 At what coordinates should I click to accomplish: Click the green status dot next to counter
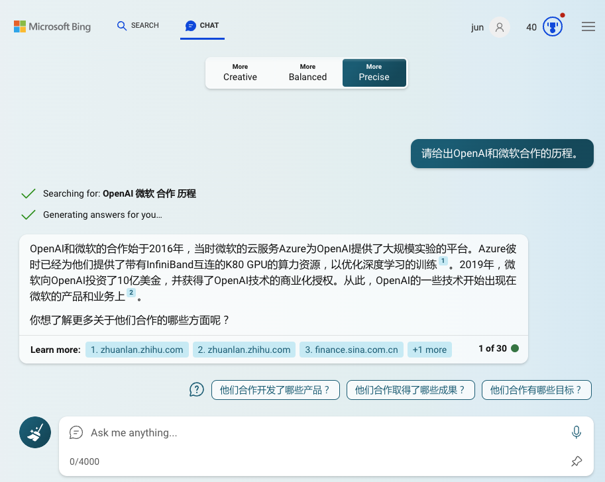515,348
